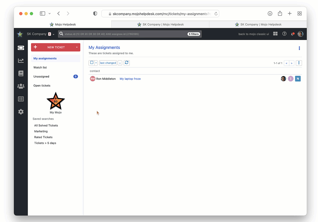Open the My laptop froze ticket

tap(130, 79)
